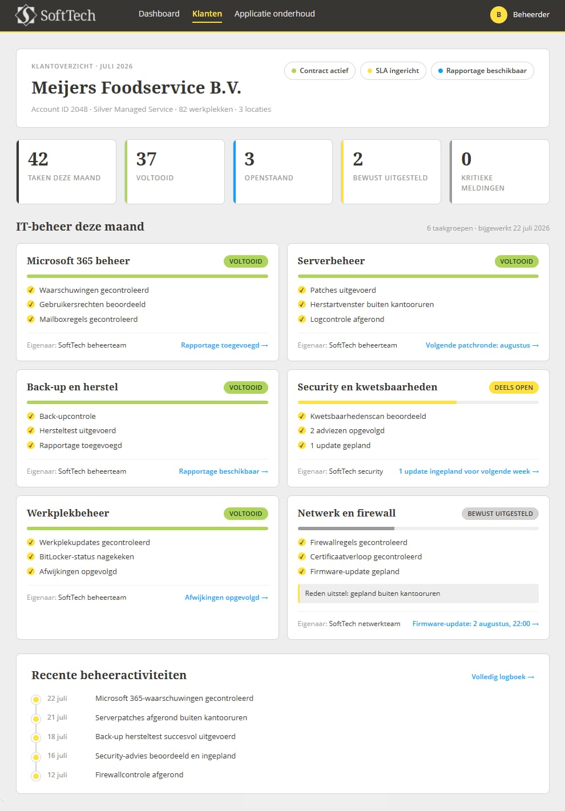The image size is (565, 811).
Task: Click Voltooid badge on Microsoft 365 beheer
Action: 245,261
